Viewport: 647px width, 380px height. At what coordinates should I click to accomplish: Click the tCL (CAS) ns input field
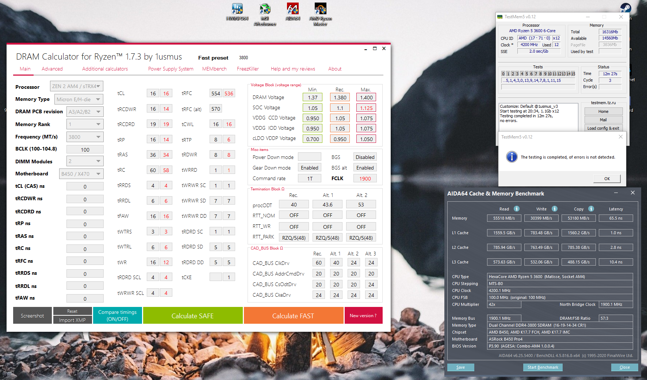(85, 186)
